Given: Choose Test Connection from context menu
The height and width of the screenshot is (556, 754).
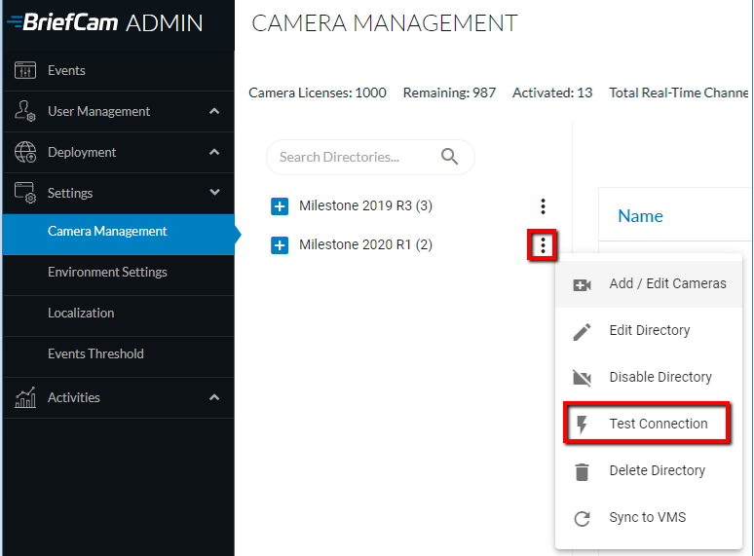Looking at the screenshot, I should point(647,424).
